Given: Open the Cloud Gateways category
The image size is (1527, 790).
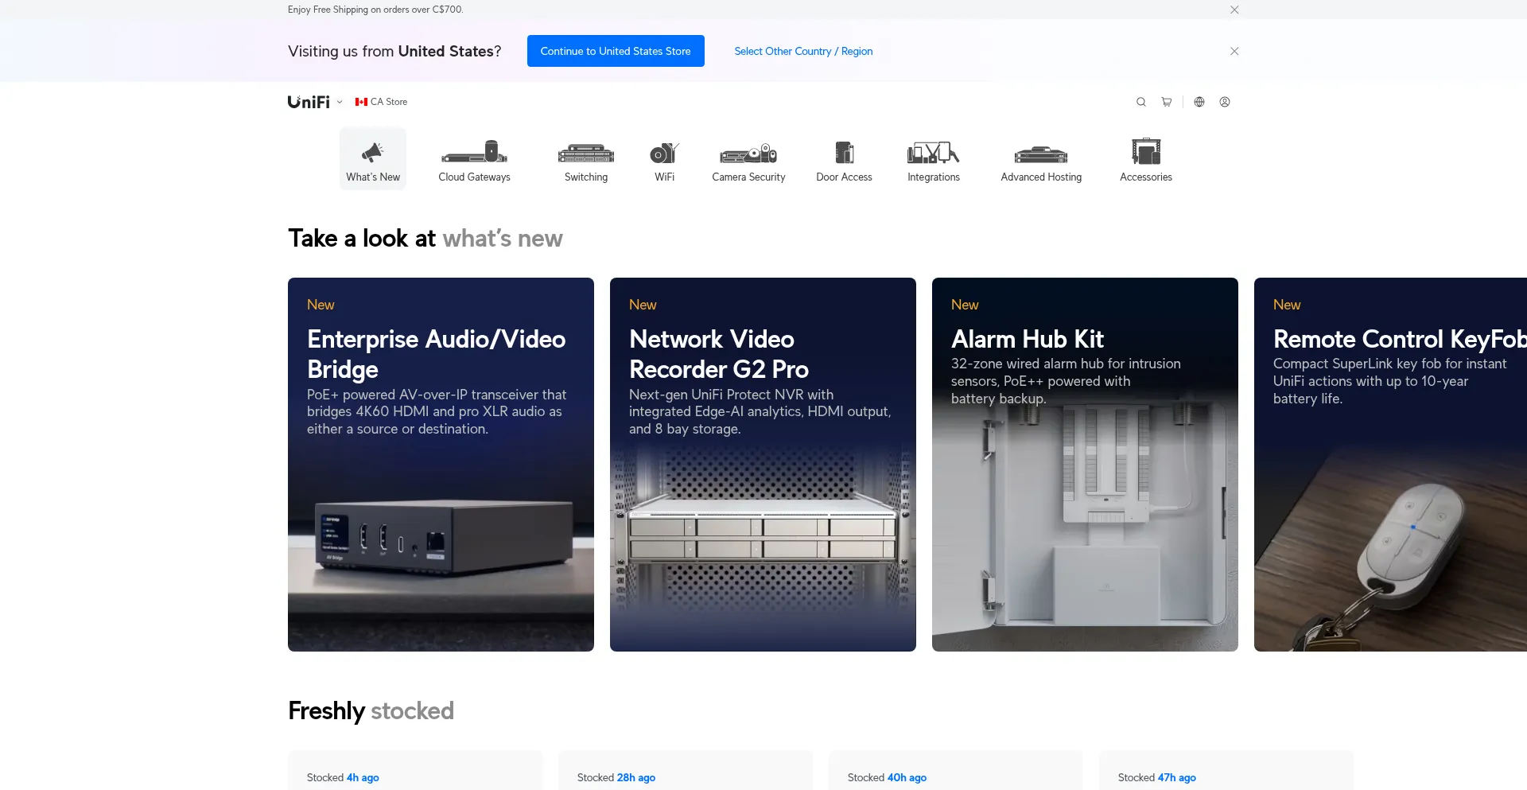Looking at the screenshot, I should tap(475, 158).
